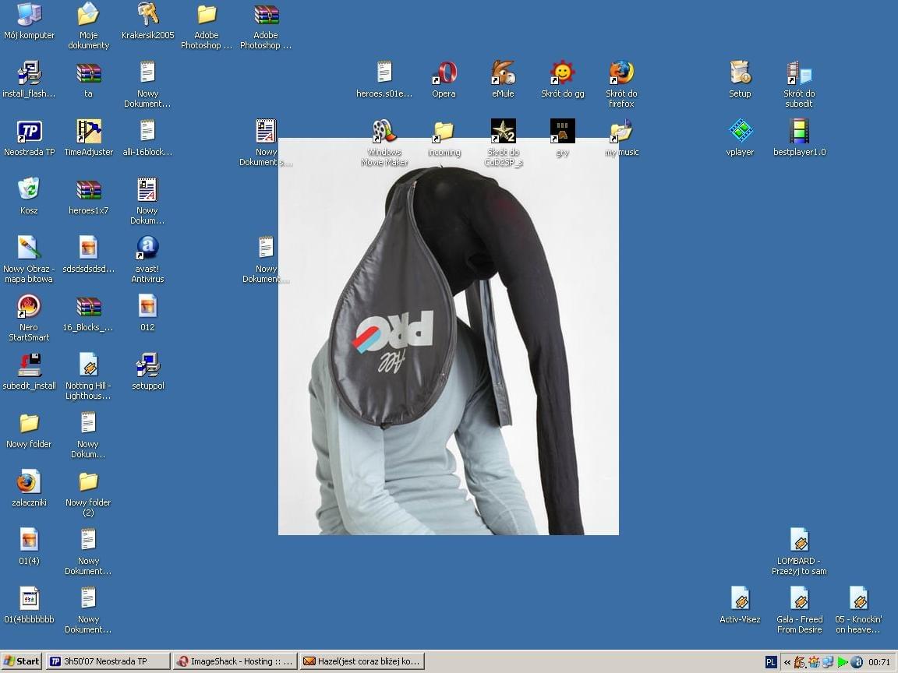Expand hidden tray icons chevron

tap(787, 662)
